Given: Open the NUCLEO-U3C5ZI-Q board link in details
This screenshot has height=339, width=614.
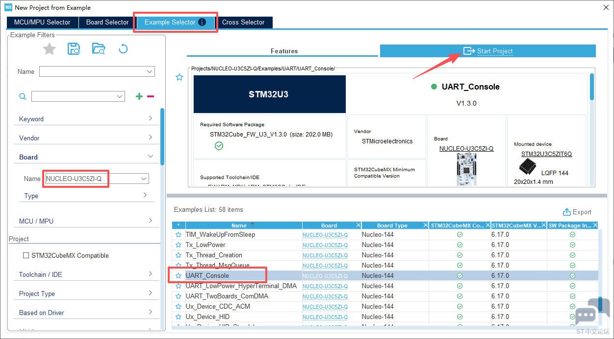Looking at the screenshot, I should 466,148.
